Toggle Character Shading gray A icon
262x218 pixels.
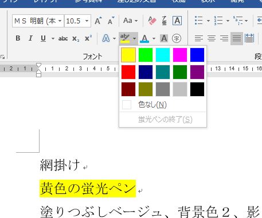(x=164, y=38)
